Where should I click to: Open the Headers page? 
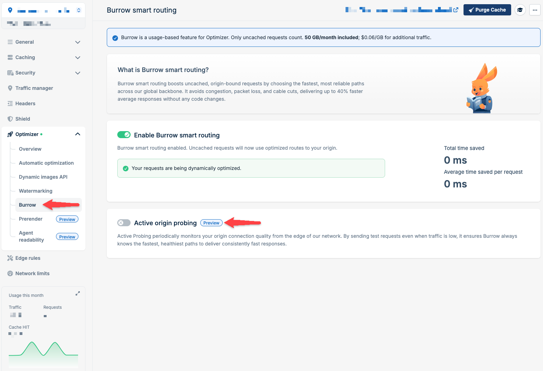pos(25,104)
